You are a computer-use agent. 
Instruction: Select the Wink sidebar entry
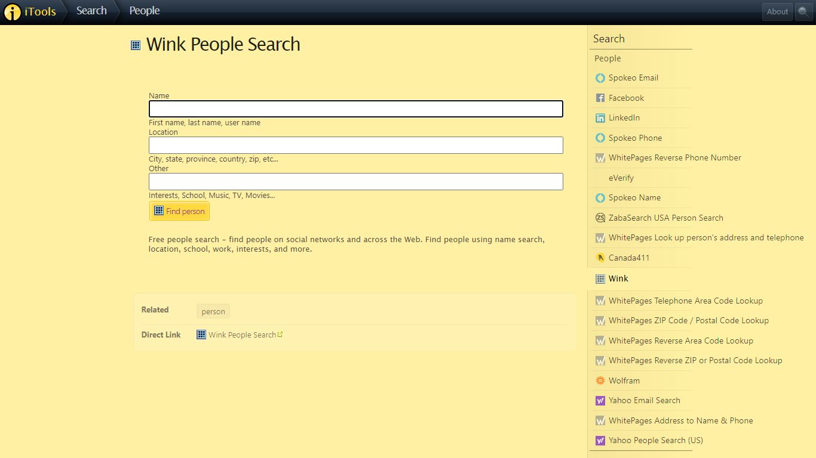[618, 278]
